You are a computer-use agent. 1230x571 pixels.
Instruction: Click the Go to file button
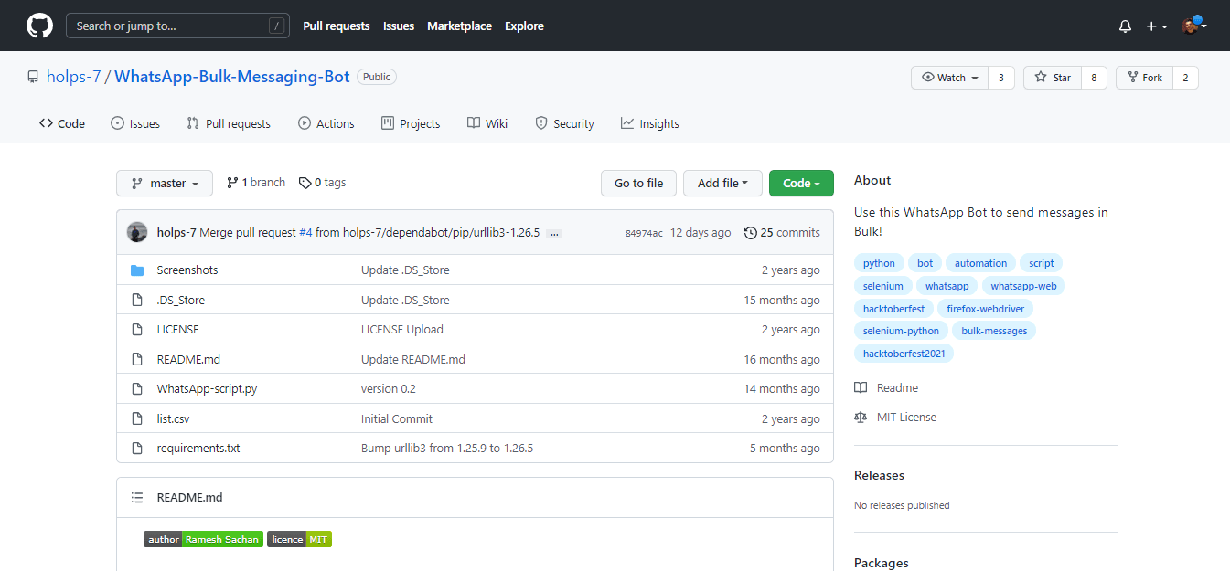tap(638, 184)
